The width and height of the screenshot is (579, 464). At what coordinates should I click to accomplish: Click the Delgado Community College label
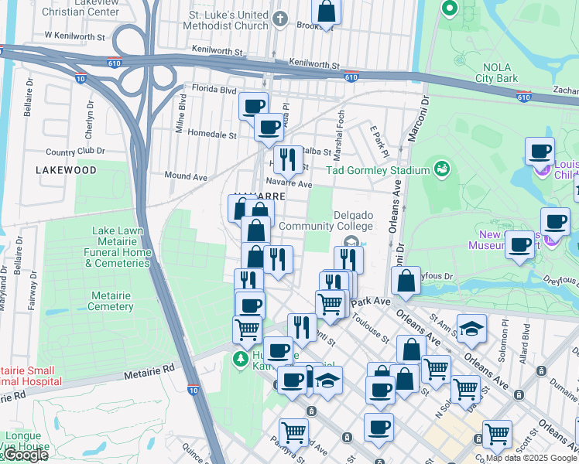326,220
